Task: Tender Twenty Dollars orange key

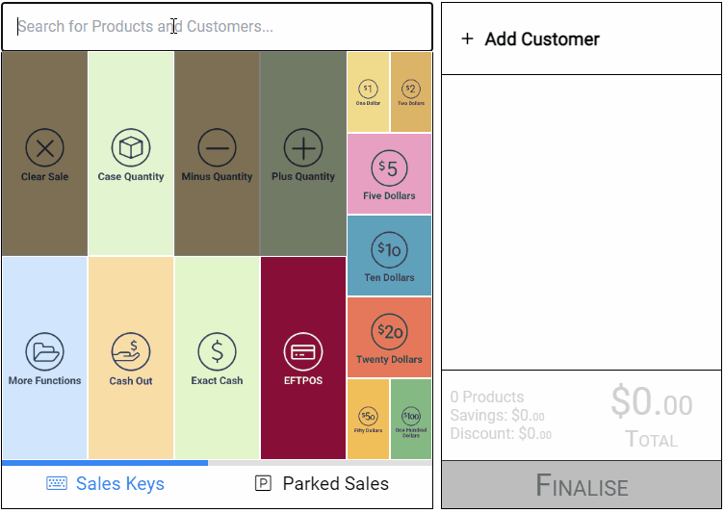Action: coord(389,338)
